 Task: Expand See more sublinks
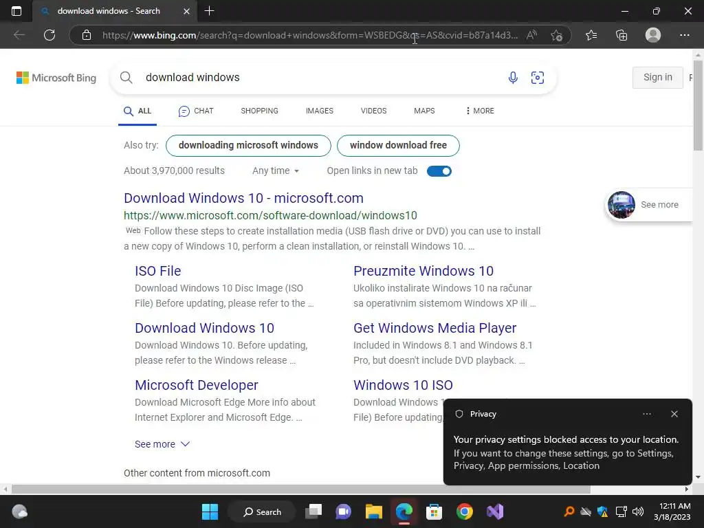coord(162,444)
